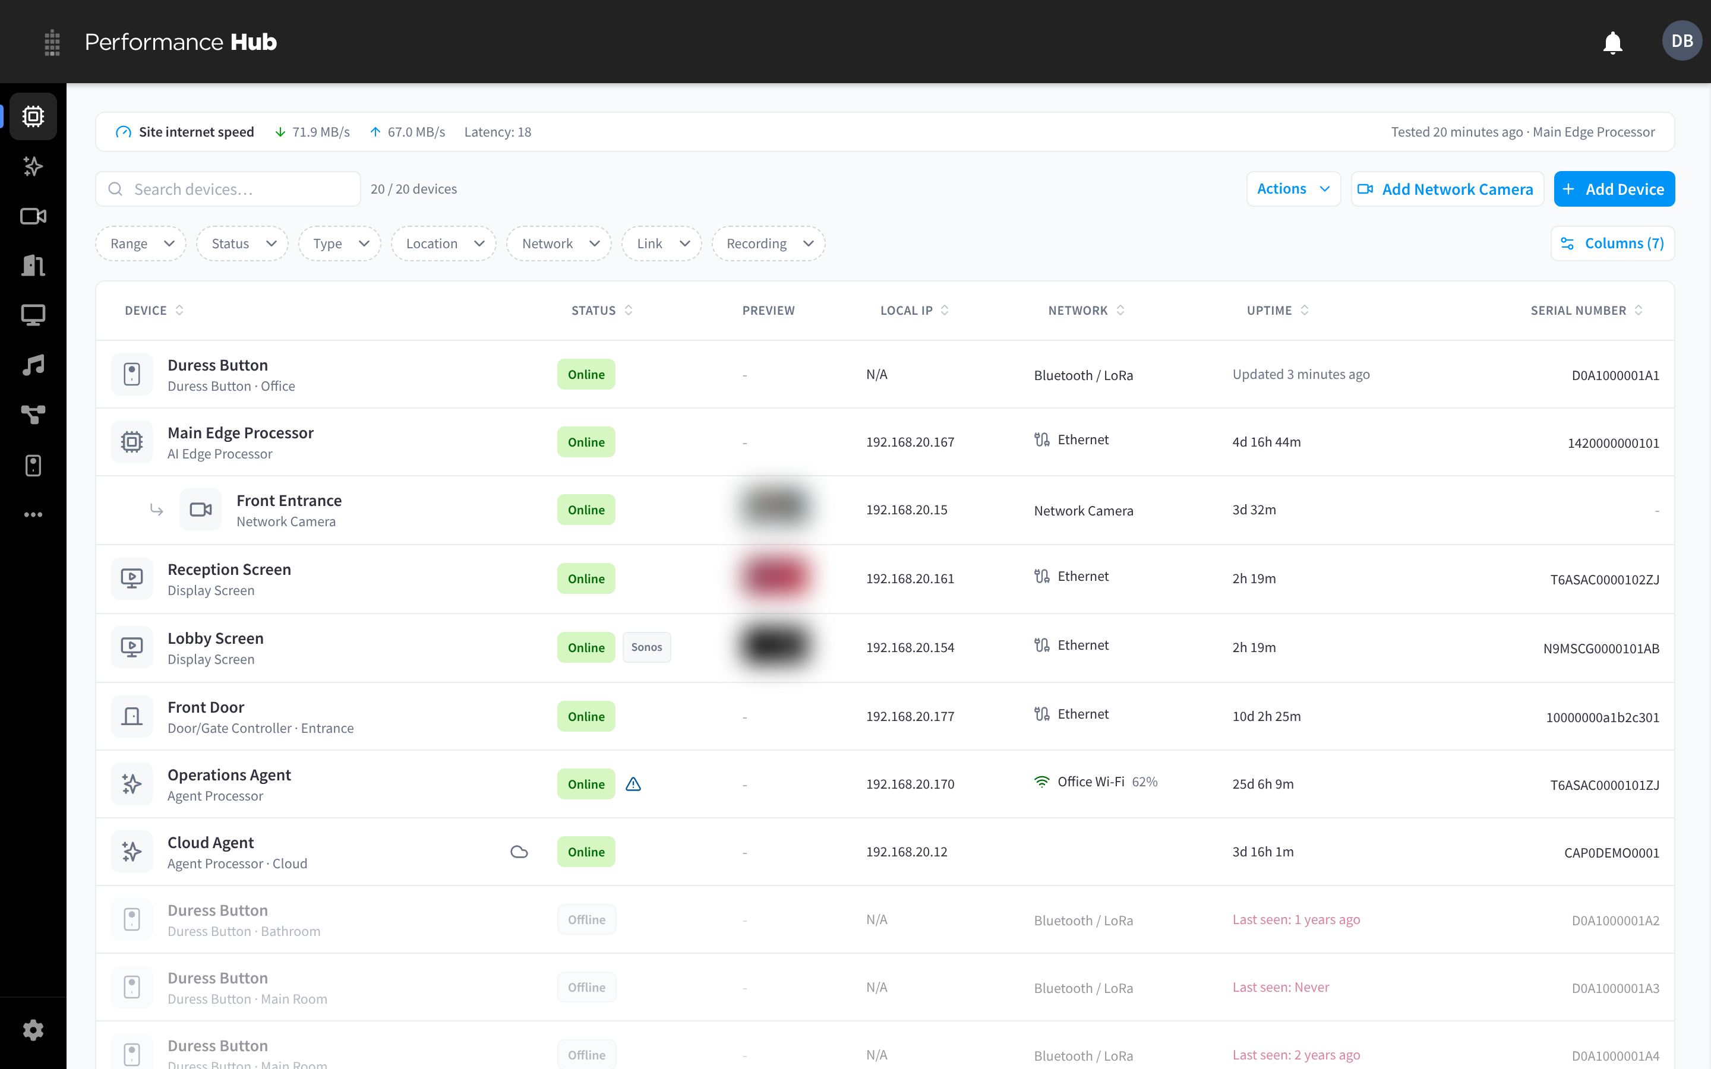Expand the Recording filter dropdown
This screenshot has height=1069, width=1711.
pyautogui.click(x=769, y=244)
